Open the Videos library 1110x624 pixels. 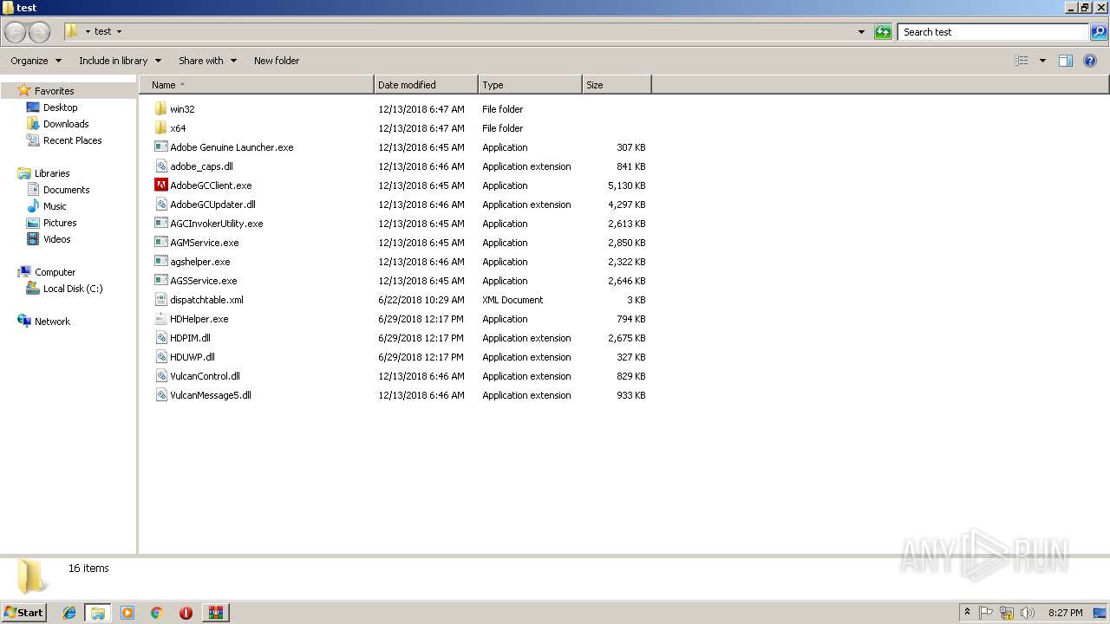pos(57,239)
